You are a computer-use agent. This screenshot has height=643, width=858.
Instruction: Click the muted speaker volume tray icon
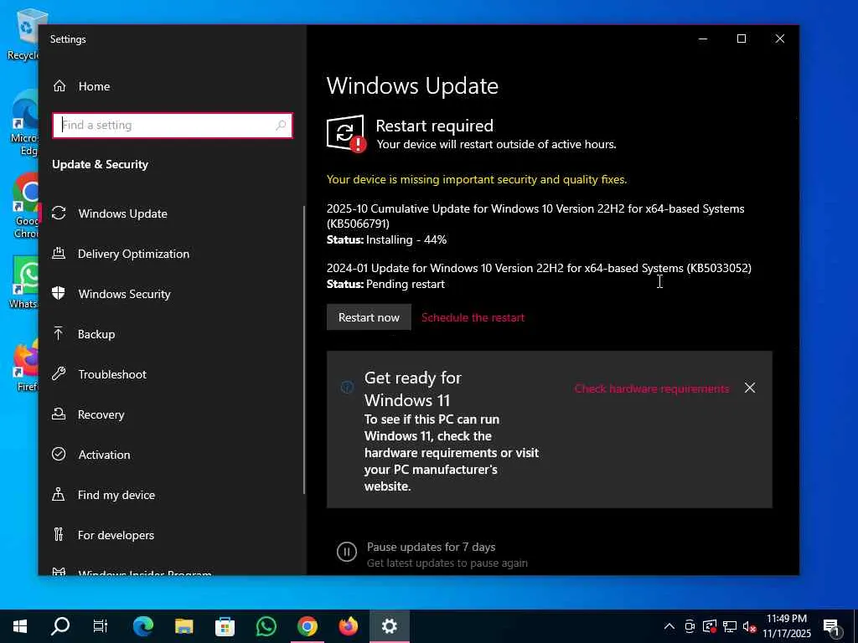point(749,626)
